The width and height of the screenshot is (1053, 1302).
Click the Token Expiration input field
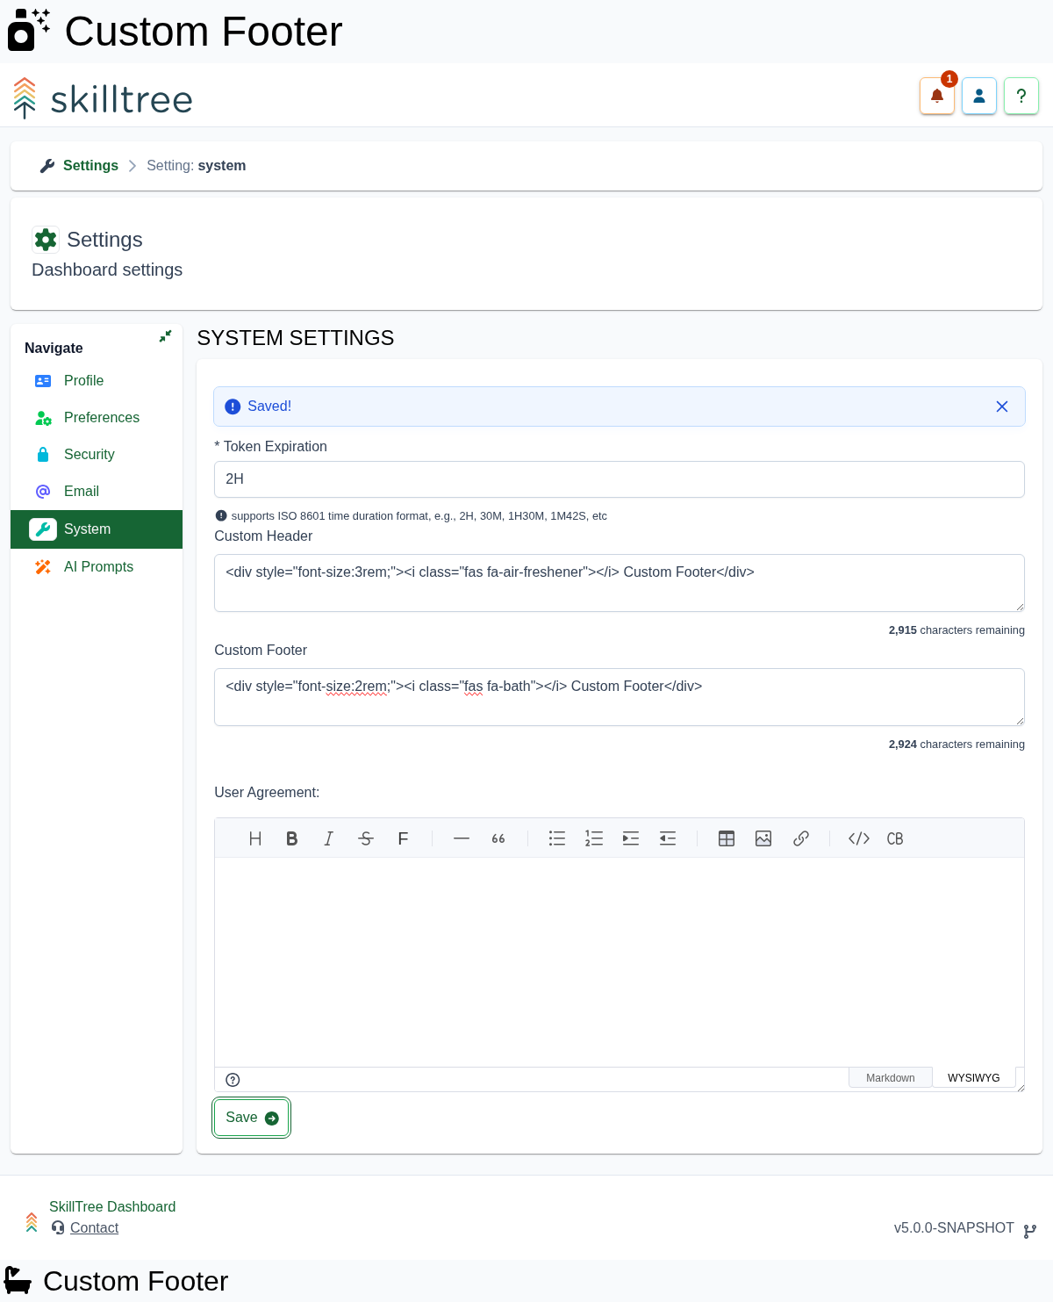click(620, 479)
